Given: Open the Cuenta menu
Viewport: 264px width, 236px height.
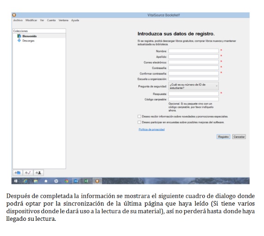Looking at the screenshot, I should pyautogui.click(x=51, y=20).
